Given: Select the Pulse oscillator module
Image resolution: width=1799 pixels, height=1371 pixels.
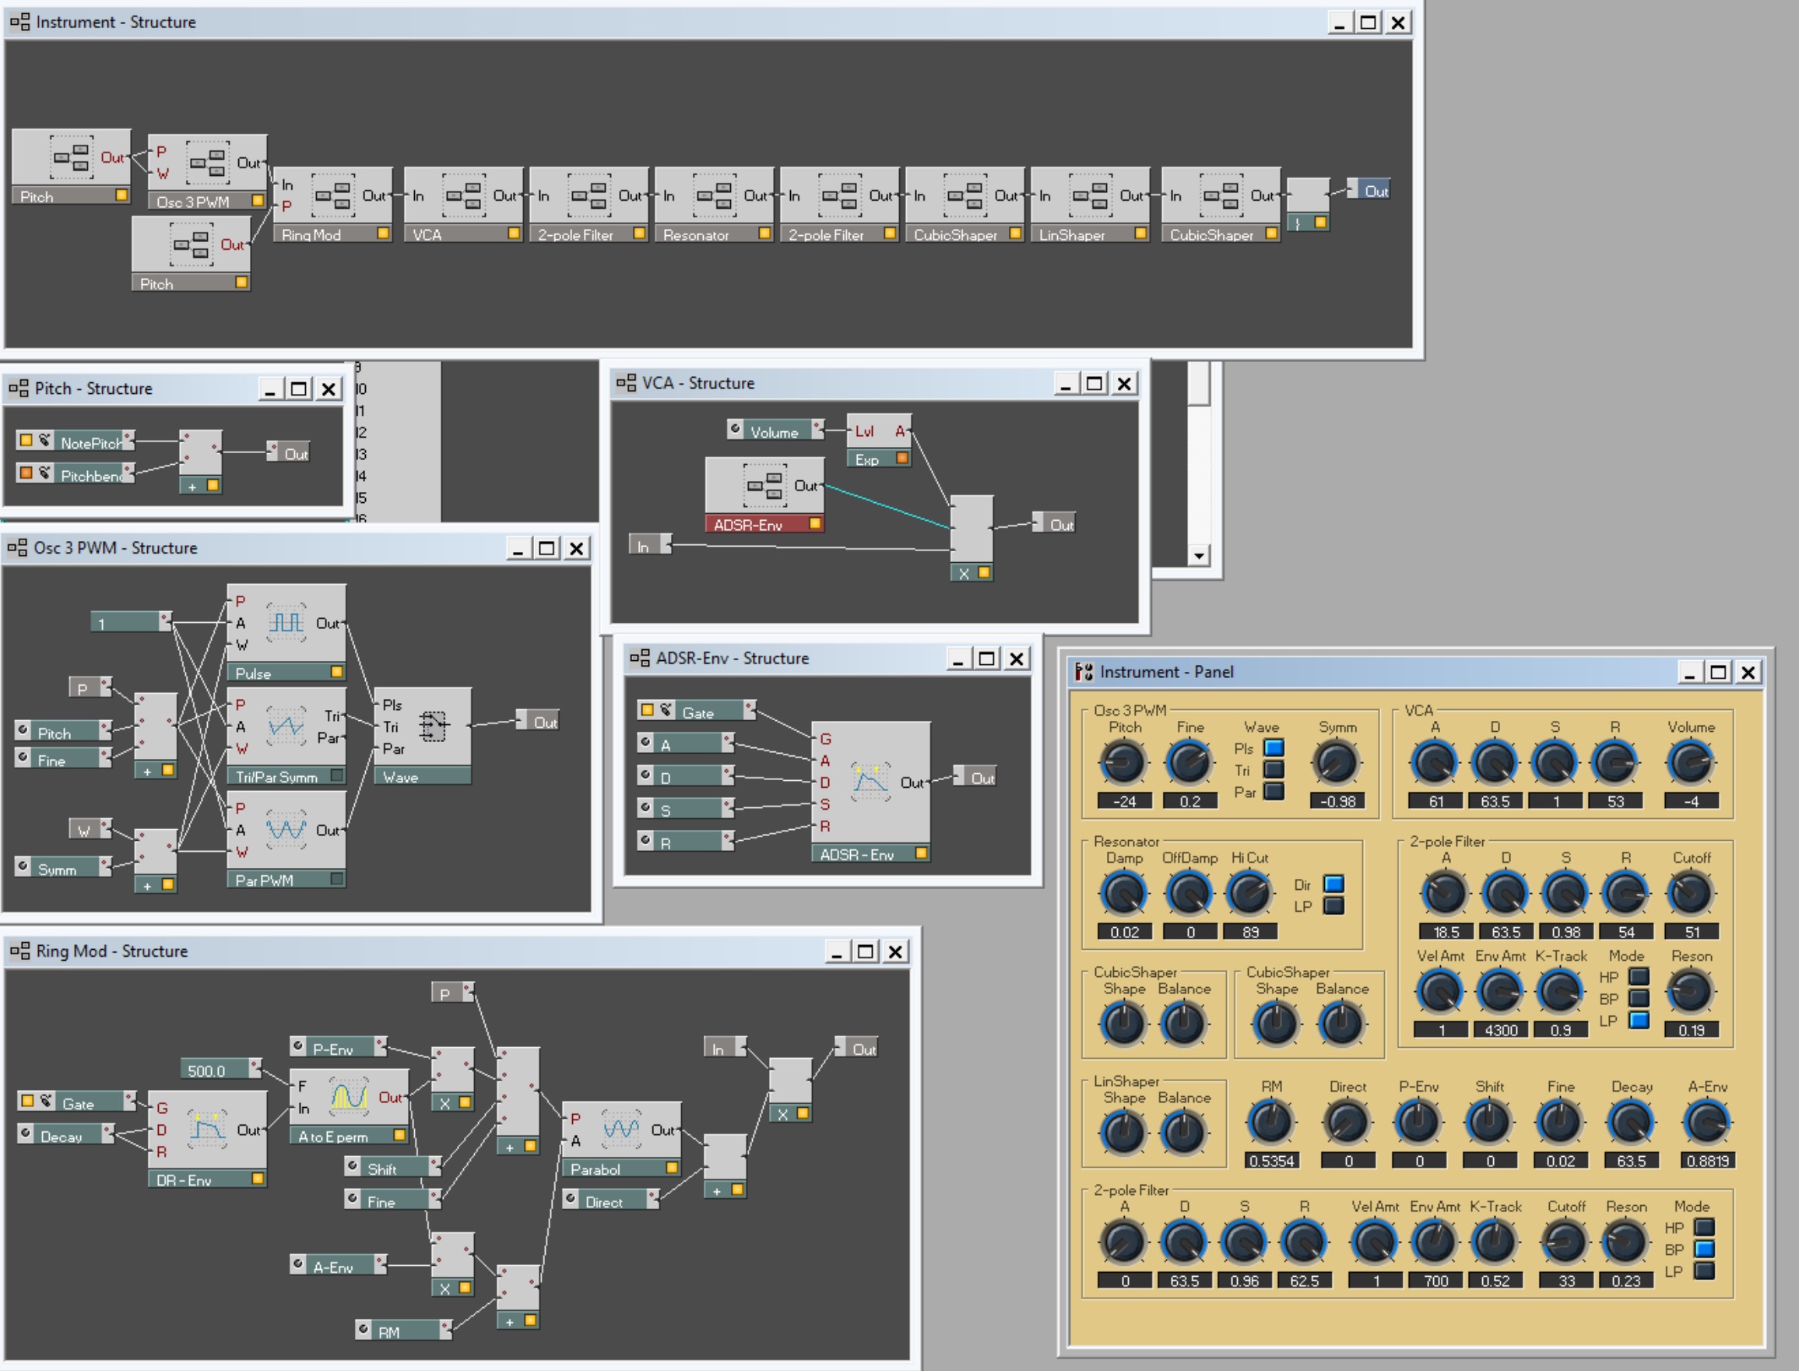Looking at the screenshot, I should pyautogui.click(x=286, y=632).
